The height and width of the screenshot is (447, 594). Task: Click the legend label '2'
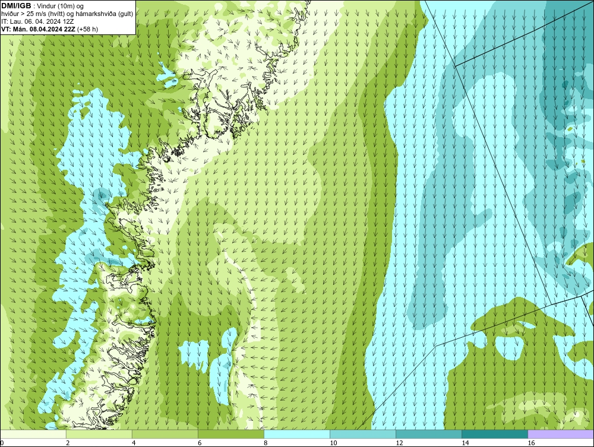coord(68,443)
